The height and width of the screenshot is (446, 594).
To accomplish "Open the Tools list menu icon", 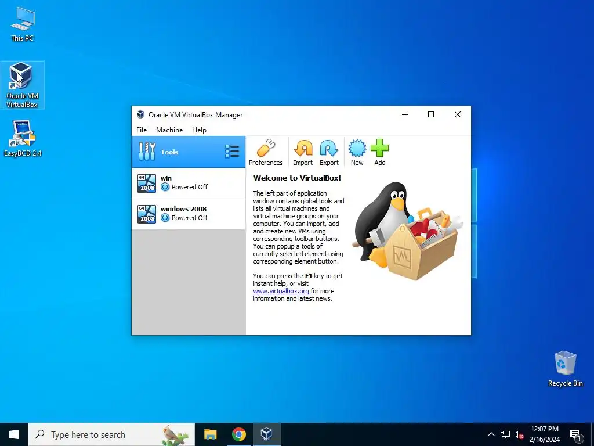I will (x=232, y=152).
